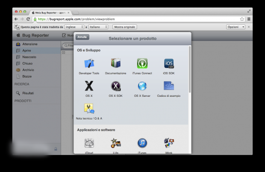
Task: Select the OS X SDK icon
Action: click(x=115, y=86)
